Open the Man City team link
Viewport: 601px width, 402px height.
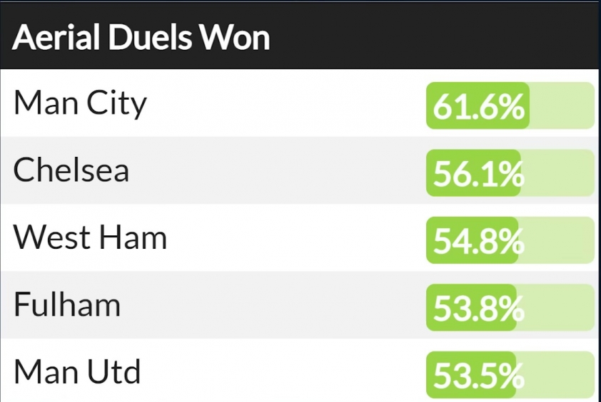[x=80, y=103]
